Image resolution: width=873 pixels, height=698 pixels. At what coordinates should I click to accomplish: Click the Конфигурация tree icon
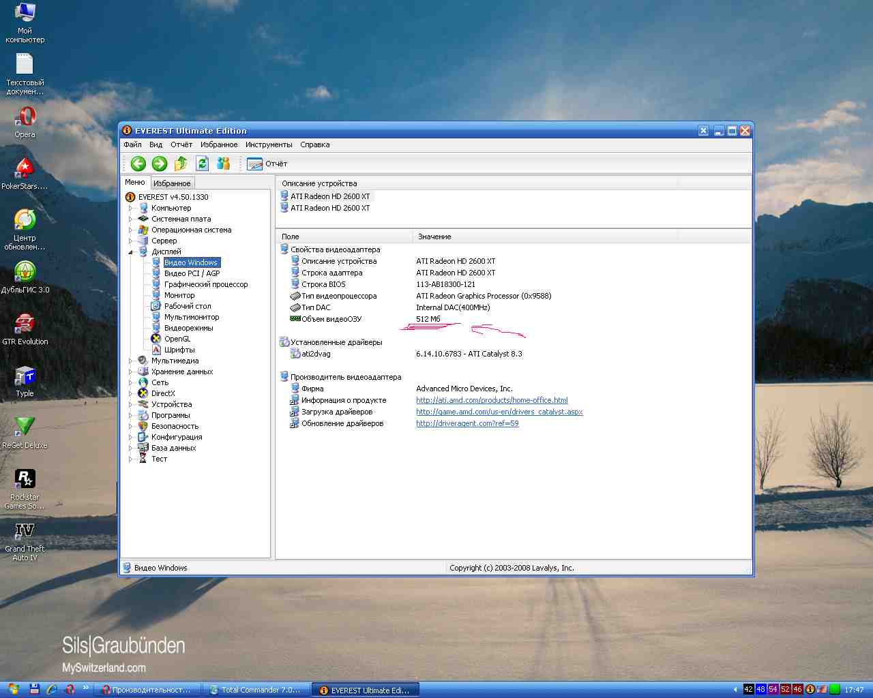143,437
